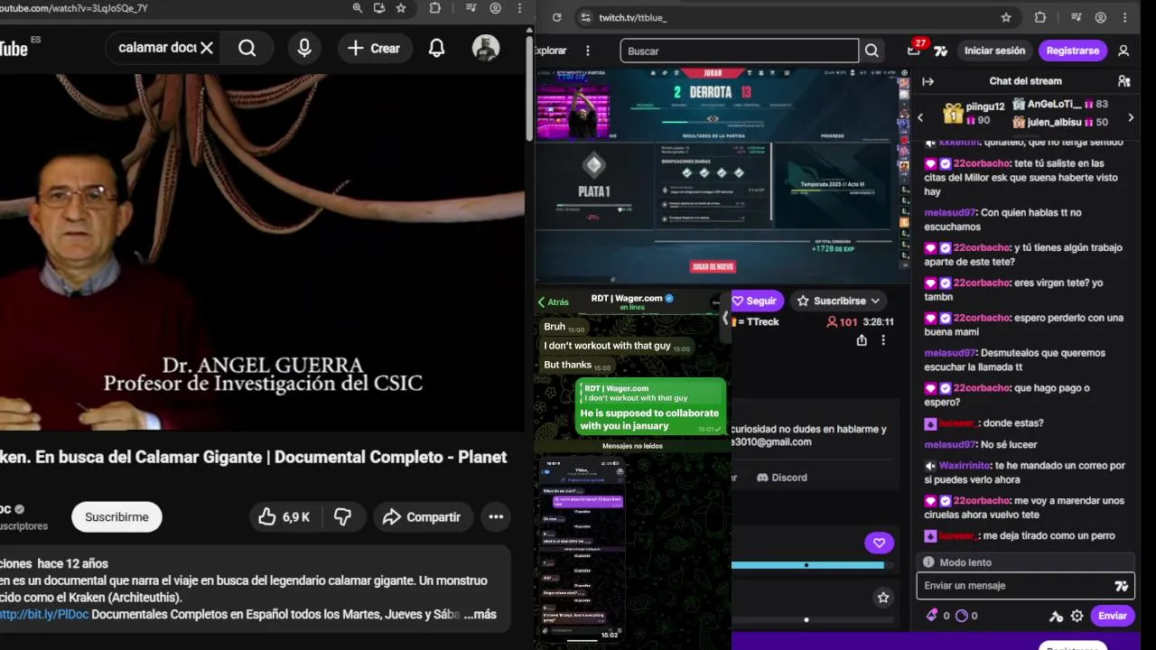This screenshot has height=650, width=1156.
Task: Click Compartir to share the video
Action: 422,517
